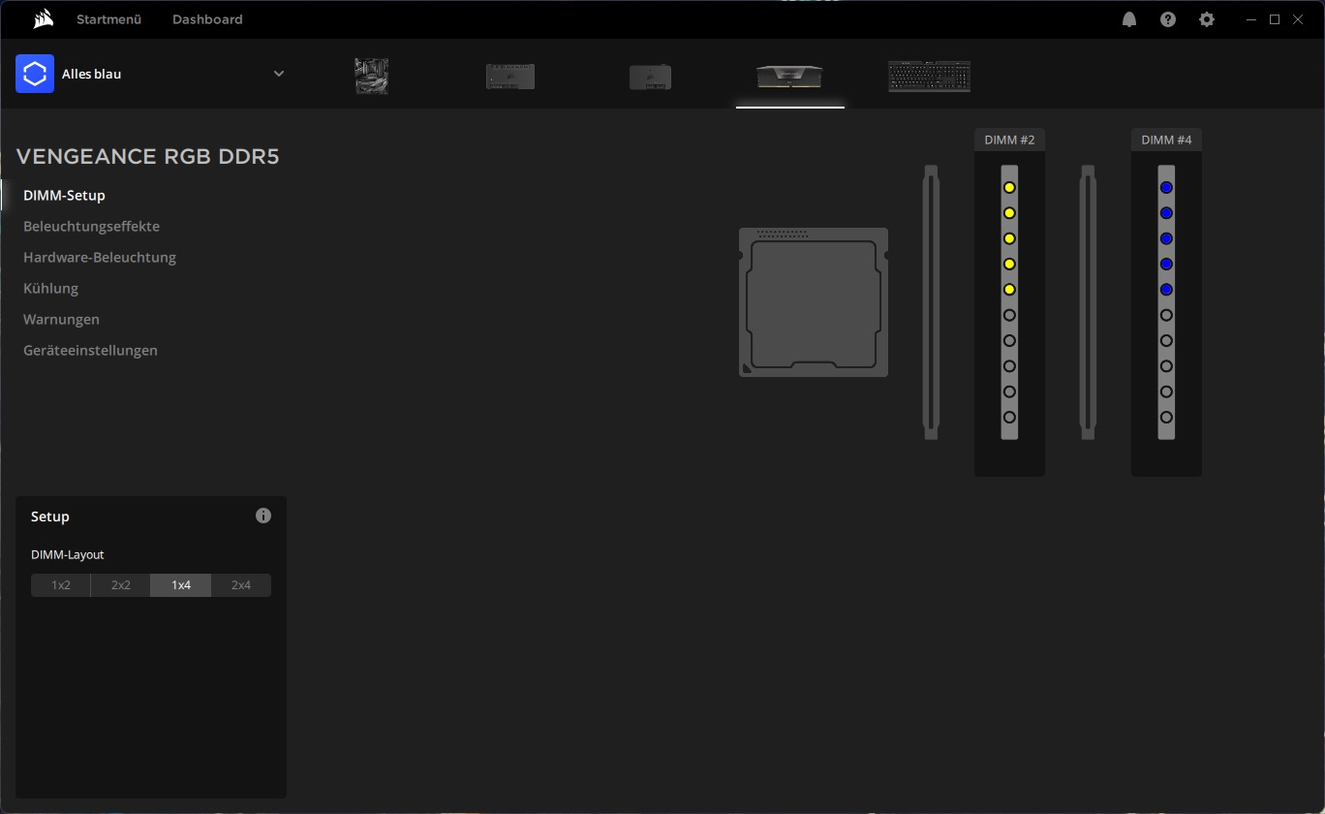Choose the 2x4 DIMM layout
This screenshot has height=814, width=1325.
[x=241, y=585]
